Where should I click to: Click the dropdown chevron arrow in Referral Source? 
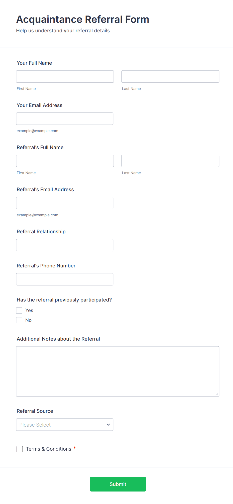point(108,425)
